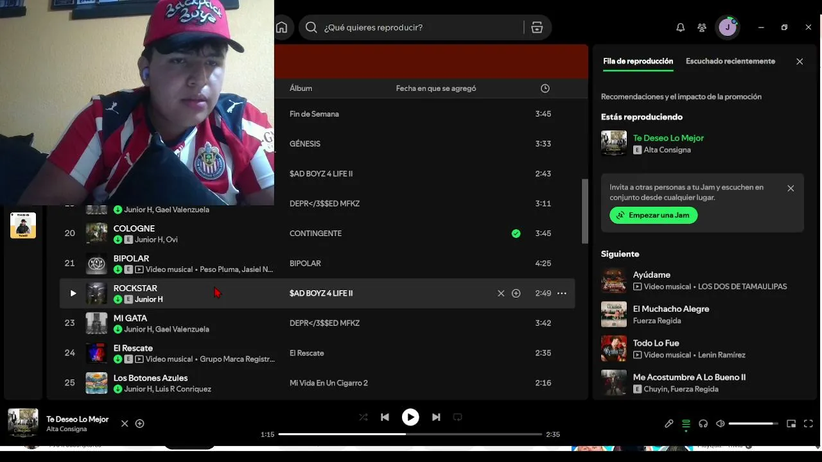Open Junior H, Ovi artist link

pyautogui.click(x=156, y=240)
